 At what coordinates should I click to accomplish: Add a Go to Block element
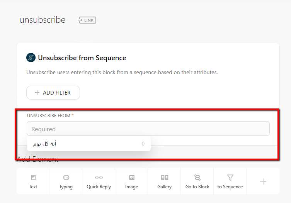(197, 181)
